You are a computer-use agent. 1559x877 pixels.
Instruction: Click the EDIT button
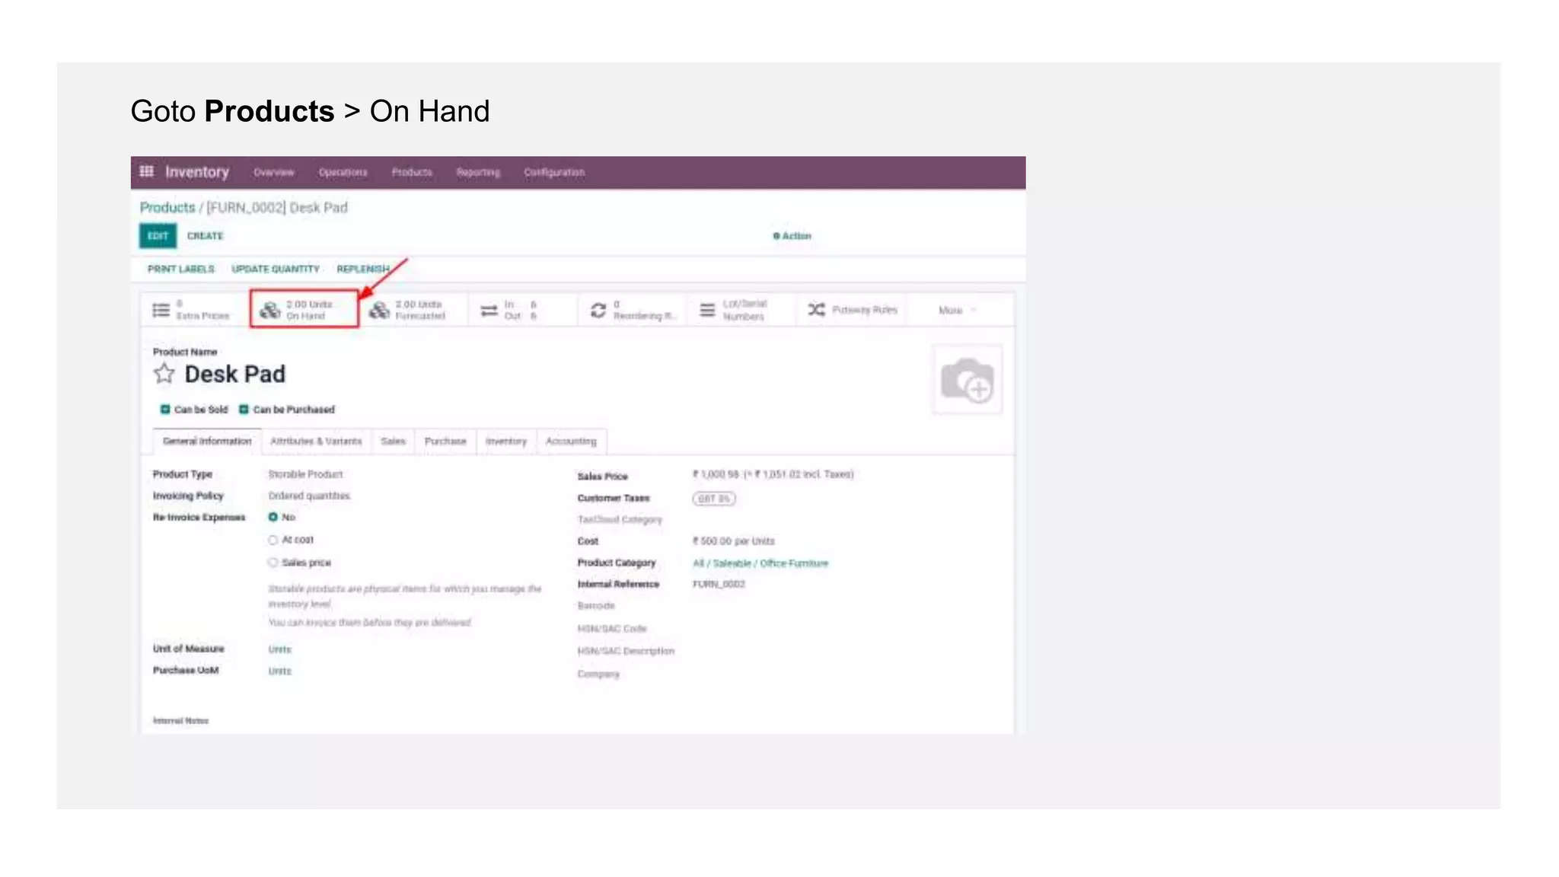coord(158,236)
